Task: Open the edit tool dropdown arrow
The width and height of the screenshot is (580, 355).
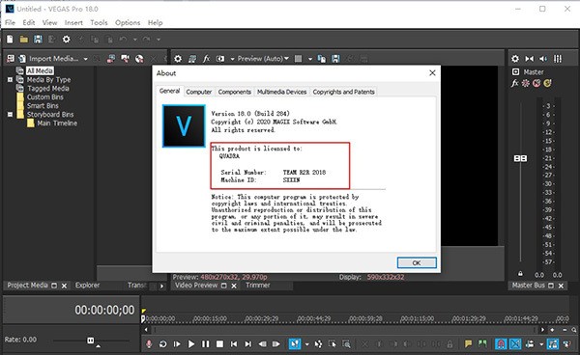Action: coord(306,344)
